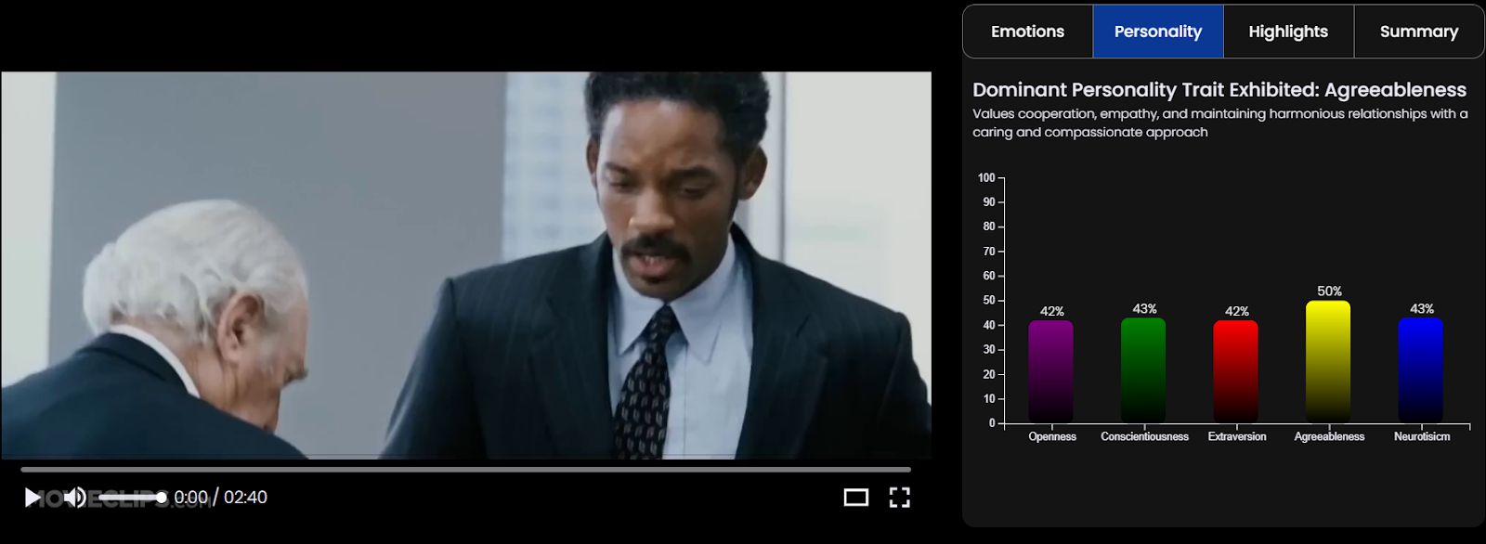This screenshot has width=1486, height=544.
Task: Click the volume slider handle
Action: coord(162,498)
